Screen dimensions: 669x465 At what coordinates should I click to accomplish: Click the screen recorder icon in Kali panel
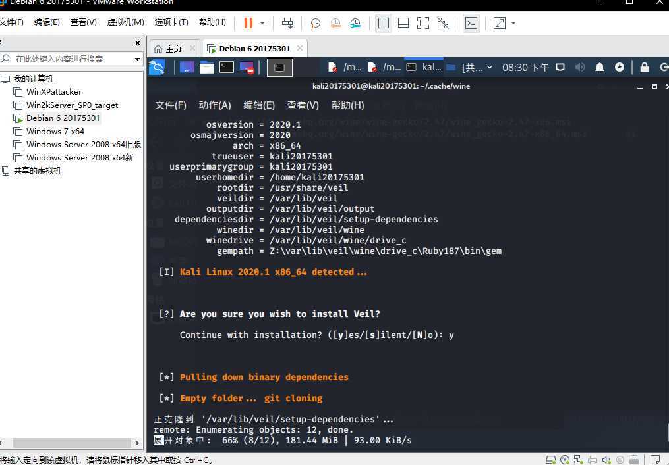point(247,68)
